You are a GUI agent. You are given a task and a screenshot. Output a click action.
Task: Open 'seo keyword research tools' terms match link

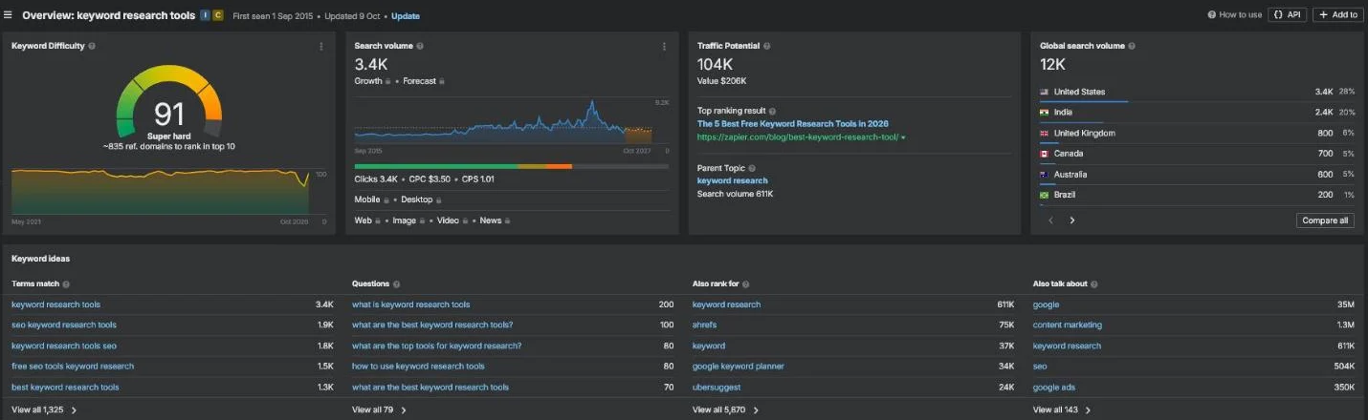64,325
